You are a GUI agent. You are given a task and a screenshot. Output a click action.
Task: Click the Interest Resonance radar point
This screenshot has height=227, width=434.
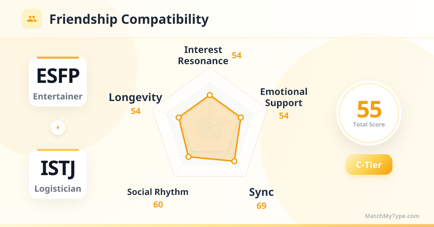tap(209, 95)
